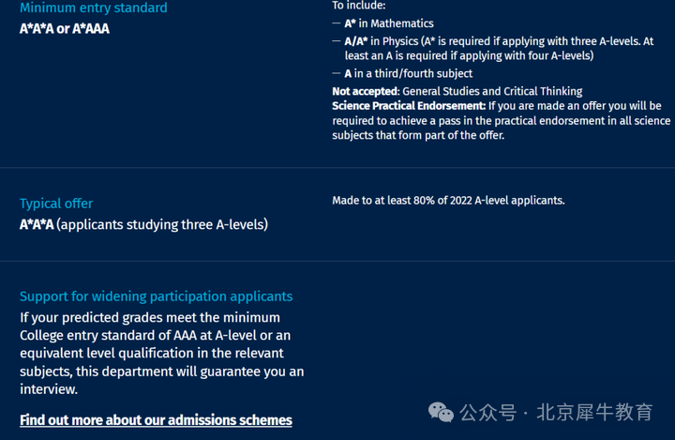Select the 'Typical offer' heading
The height and width of the screenshot is (440, 675).
[x=56, y=204]
